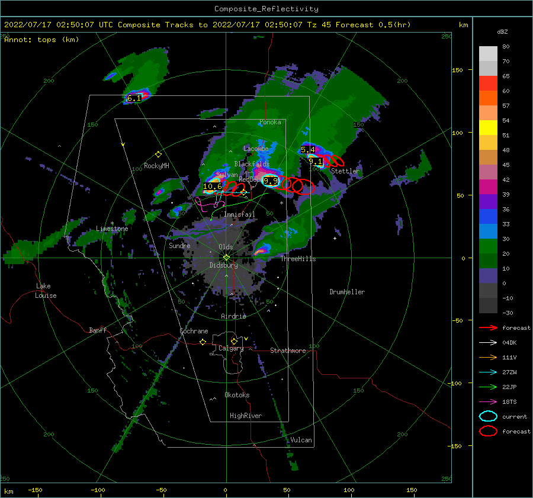Click the 30 dBZ light blue color swatch
The image size is (533, 498).
(488, 231)
